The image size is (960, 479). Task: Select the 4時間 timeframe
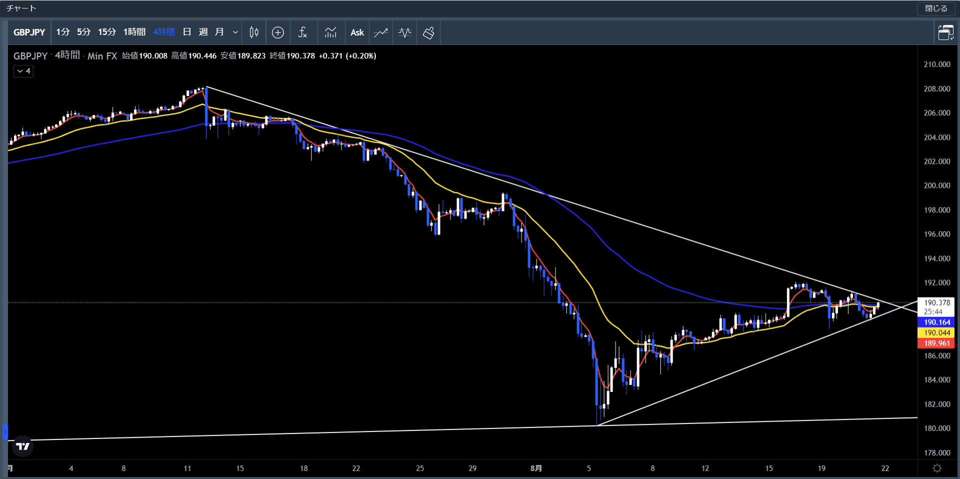[164, 32]
